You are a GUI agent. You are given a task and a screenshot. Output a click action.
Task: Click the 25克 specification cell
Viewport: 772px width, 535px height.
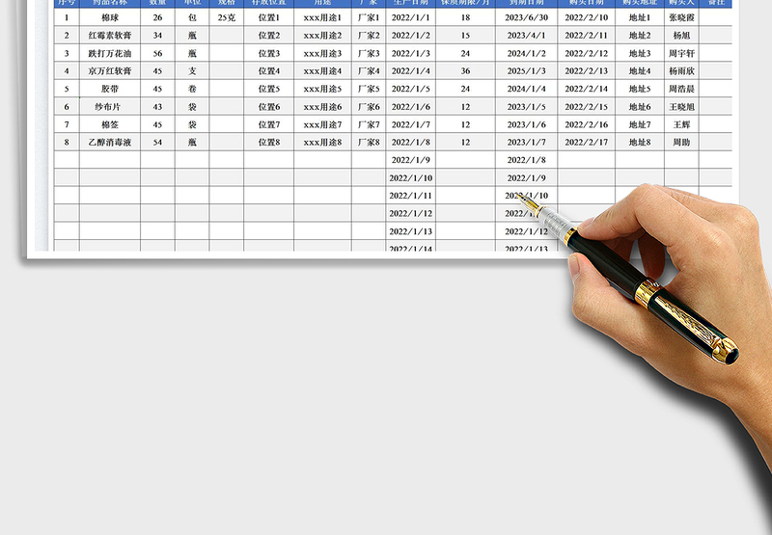click(x=226, y=17)
